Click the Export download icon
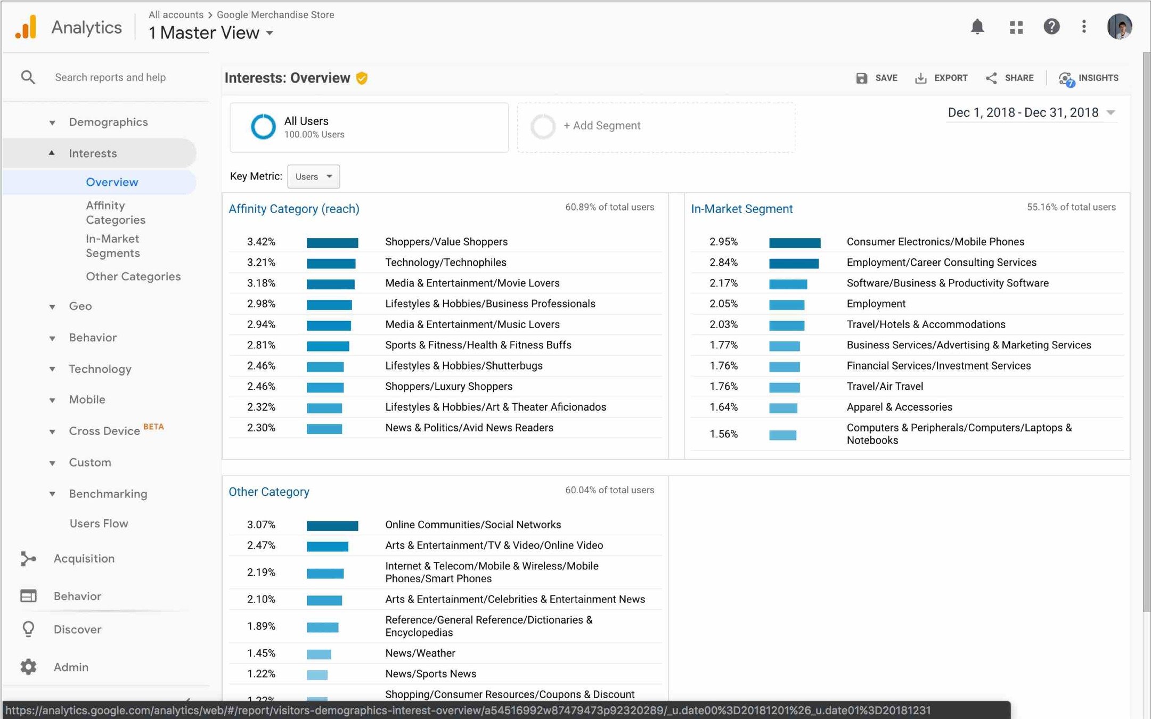The image size is (1151, 719). coord(920,78)
